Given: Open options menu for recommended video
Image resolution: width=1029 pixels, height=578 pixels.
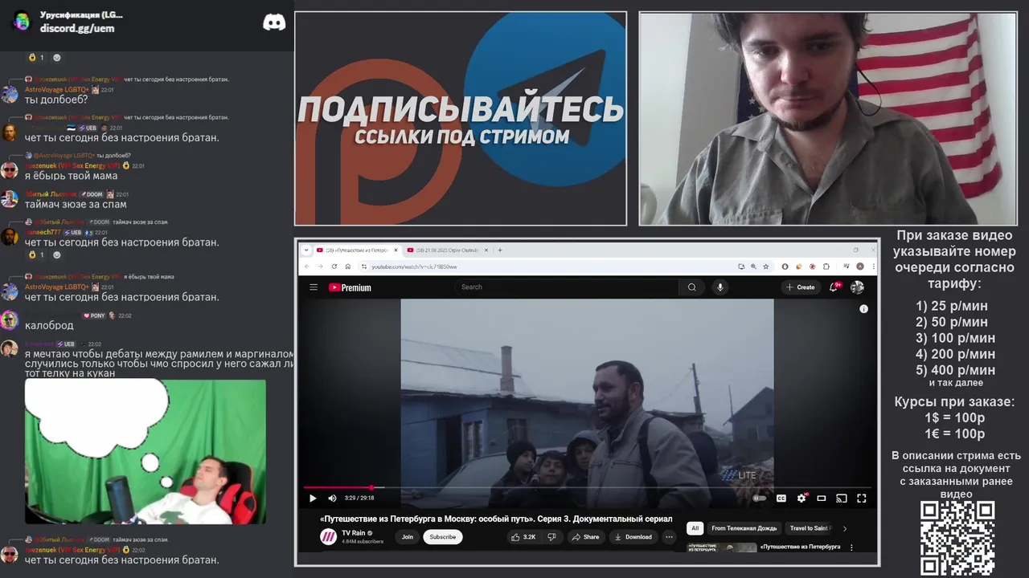Looking at the screenshot, I should coord(851,547).
